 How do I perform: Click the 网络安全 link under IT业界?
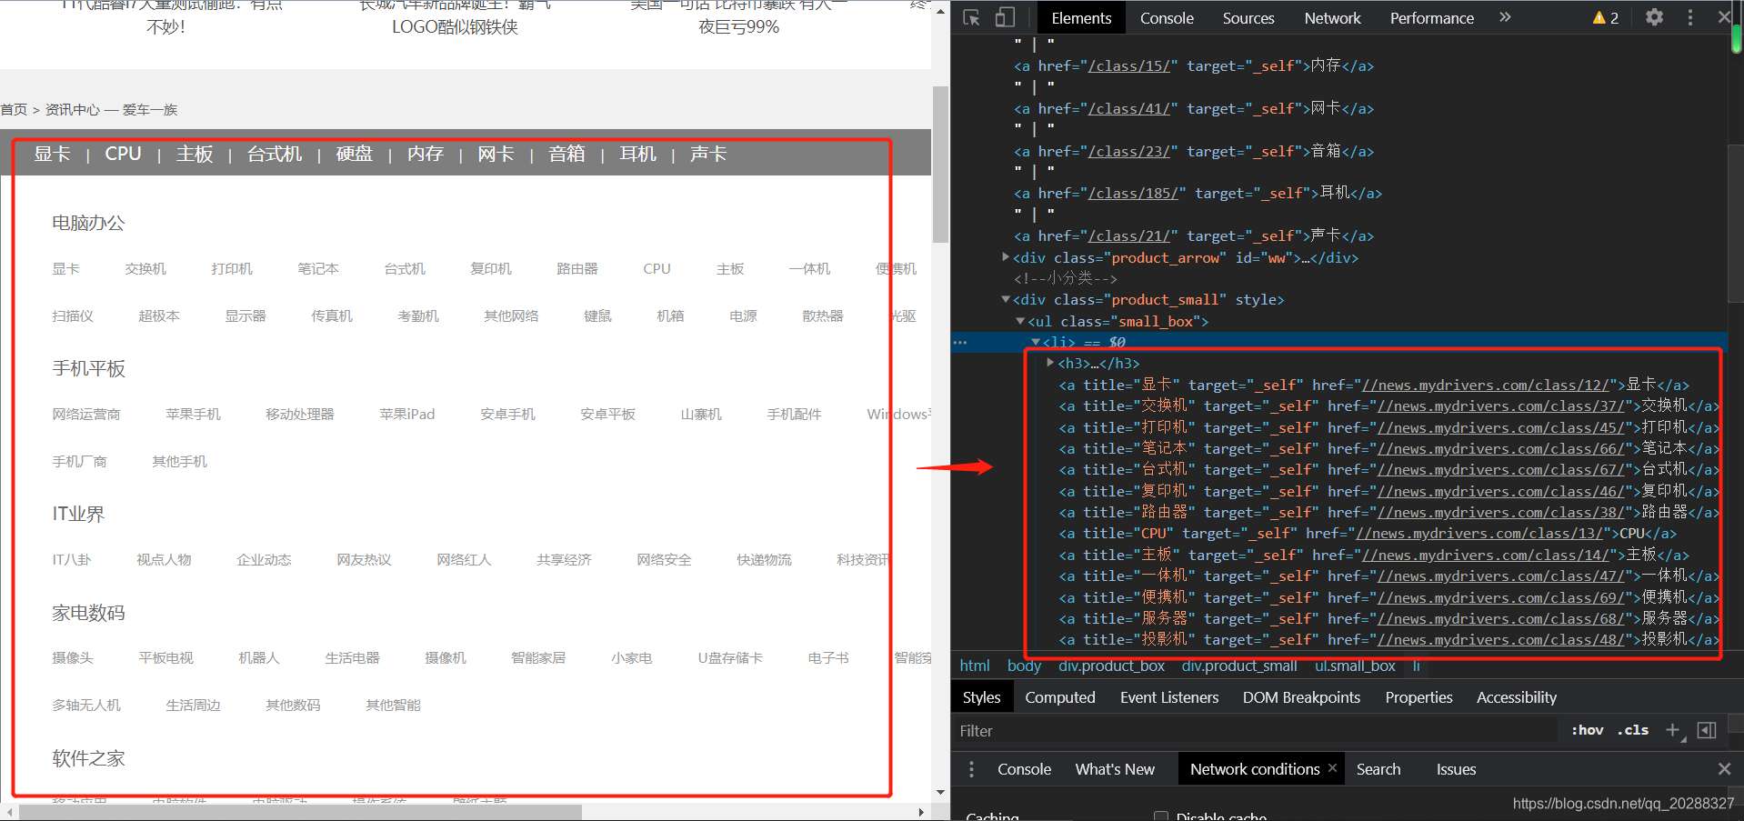point(664,560)
